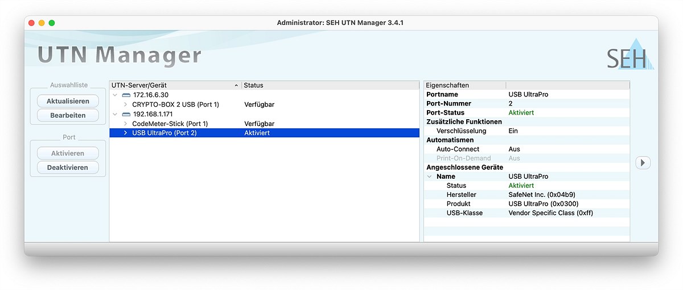The height and width of the screenshot is (290, 683).
Task: Minimize the window with yellow button
Action: (x=42, y=23)
